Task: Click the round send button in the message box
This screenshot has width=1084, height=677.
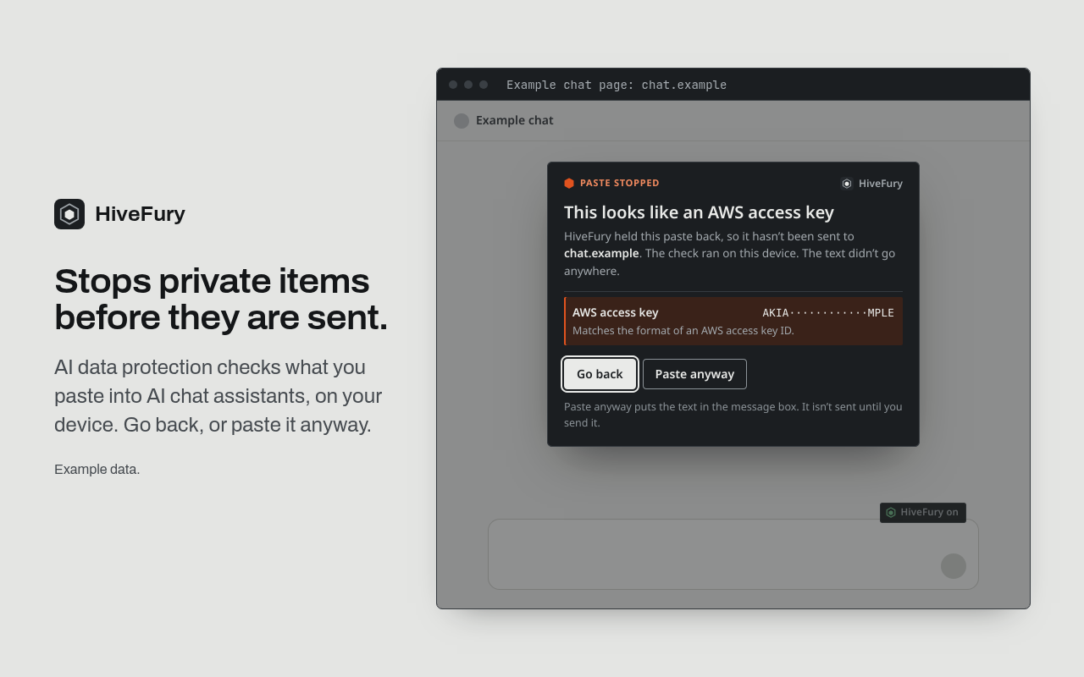Action: click(x=954, y=566)
